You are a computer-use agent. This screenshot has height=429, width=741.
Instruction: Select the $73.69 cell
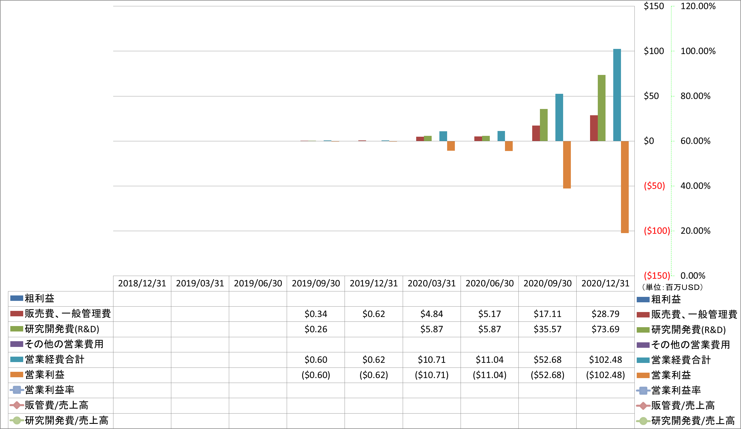(x=606, y=329)
